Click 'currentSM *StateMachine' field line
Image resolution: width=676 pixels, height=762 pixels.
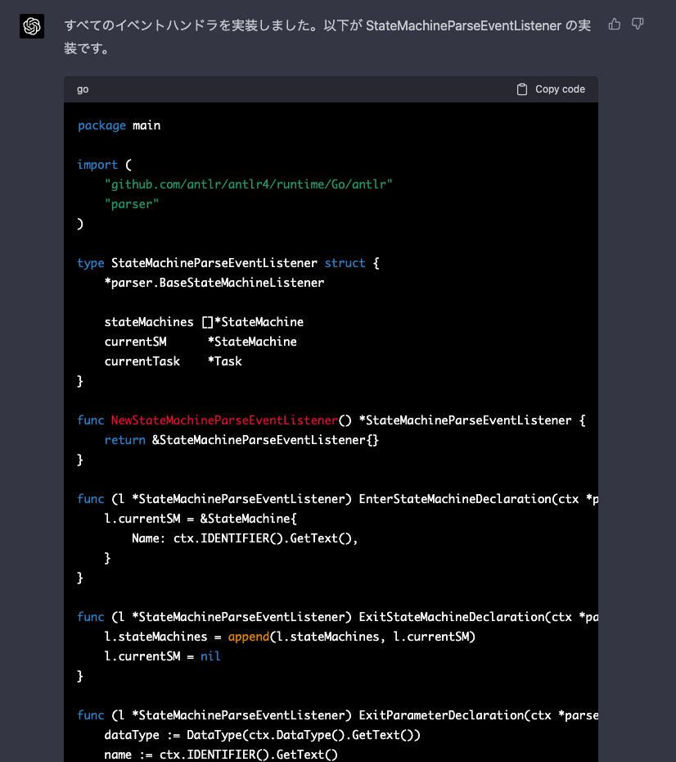[201, 342]
